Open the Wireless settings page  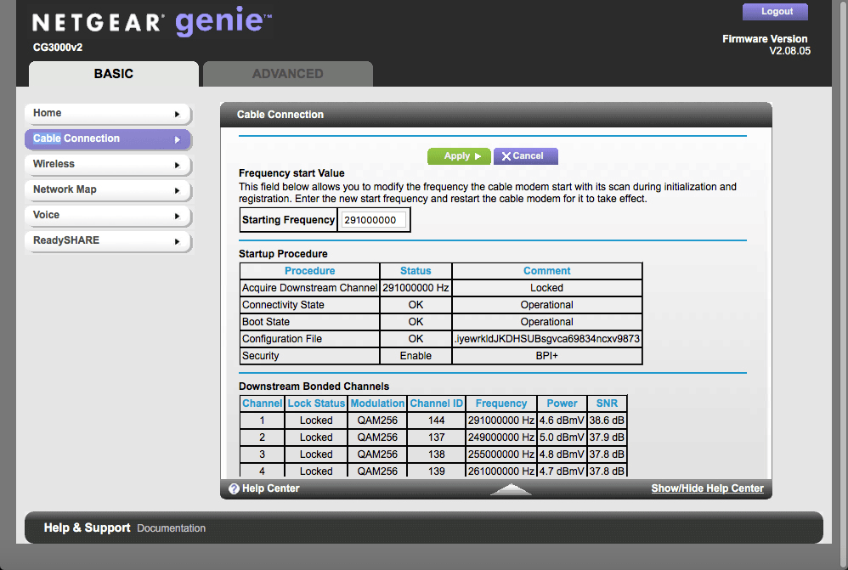click(x=108, y=165)
